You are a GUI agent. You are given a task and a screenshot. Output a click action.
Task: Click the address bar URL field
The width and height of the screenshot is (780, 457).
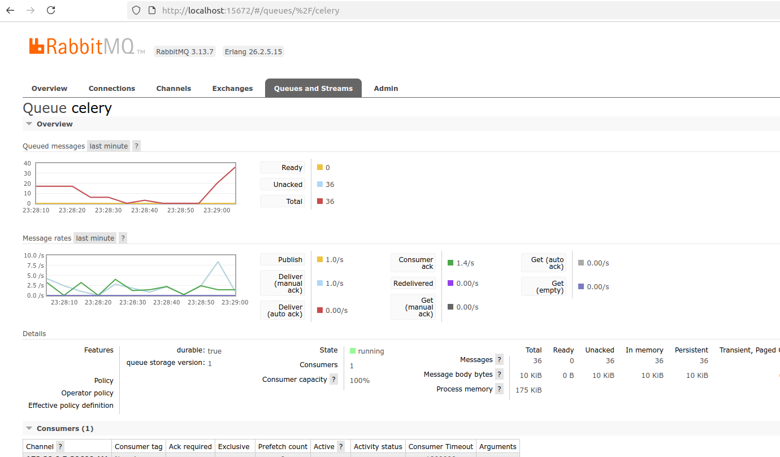tap(452, 10)
